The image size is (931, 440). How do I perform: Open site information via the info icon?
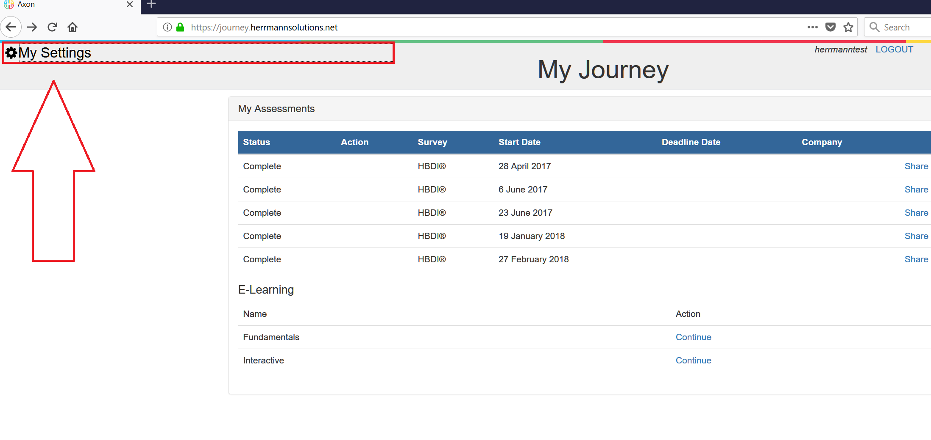click(x=167, y=27)
